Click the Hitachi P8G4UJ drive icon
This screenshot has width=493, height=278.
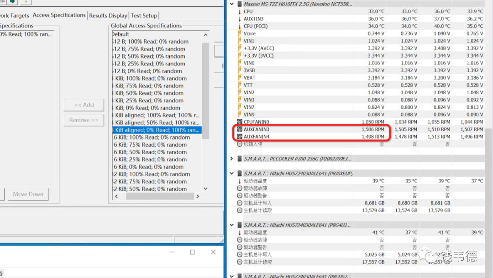240,225
